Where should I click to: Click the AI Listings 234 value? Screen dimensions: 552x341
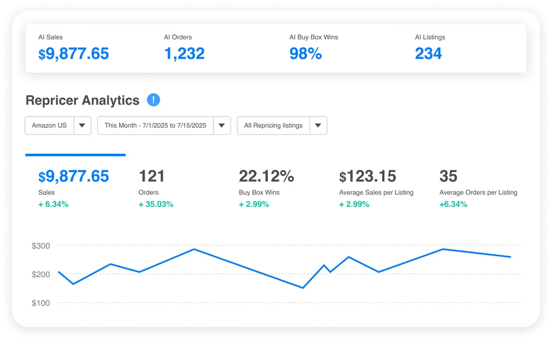click(x=428, y=53)
